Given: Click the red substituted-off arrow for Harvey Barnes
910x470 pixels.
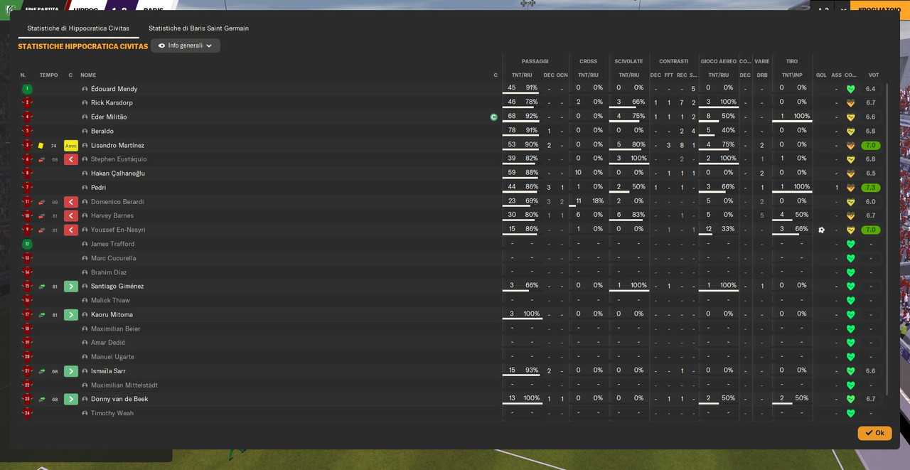Looking at the screenshot, I should click(x=71, y=215).
